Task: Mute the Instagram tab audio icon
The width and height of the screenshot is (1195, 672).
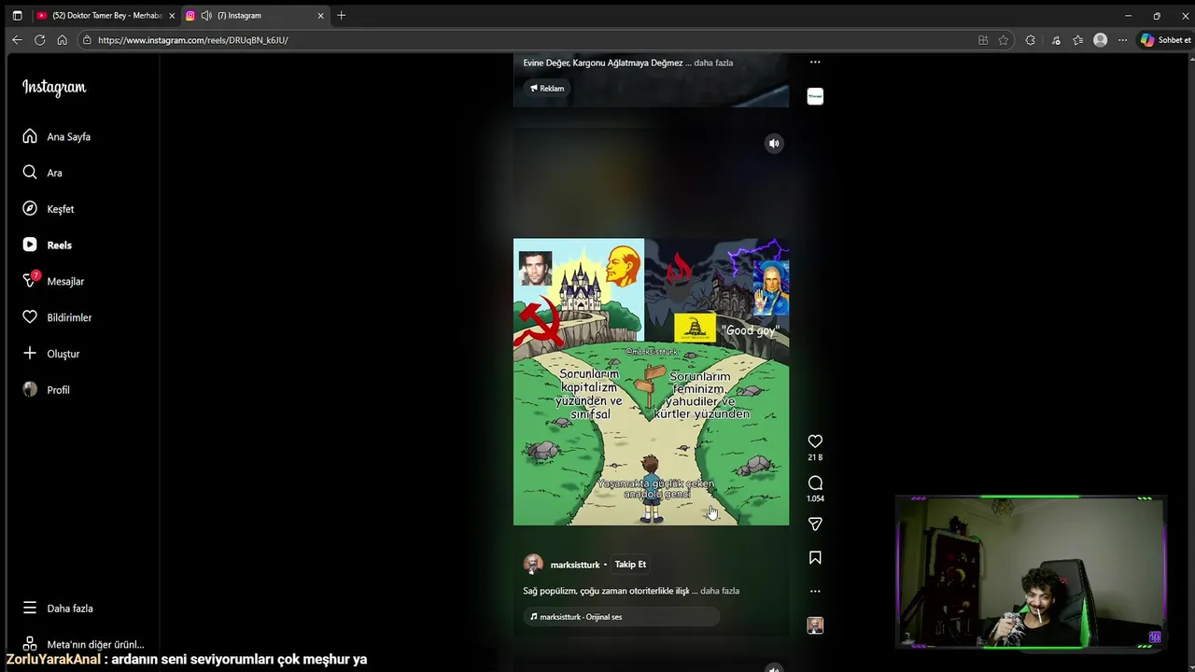Action: click(206, 16)
